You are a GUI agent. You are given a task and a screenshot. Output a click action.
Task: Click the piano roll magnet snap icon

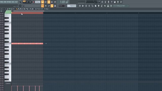[10, 9]
